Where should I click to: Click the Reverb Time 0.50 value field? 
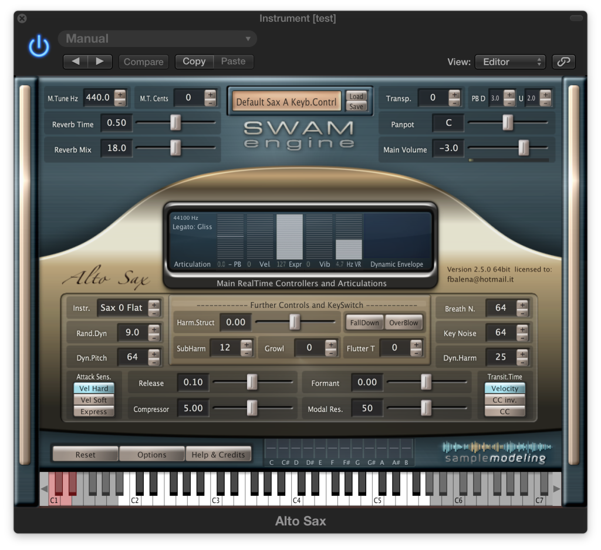click(117, 123)
